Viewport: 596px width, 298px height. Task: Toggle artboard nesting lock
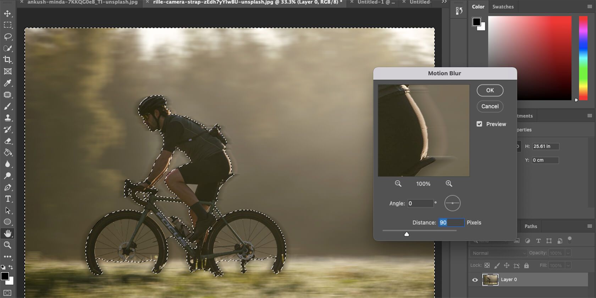(x=517, y=265)
